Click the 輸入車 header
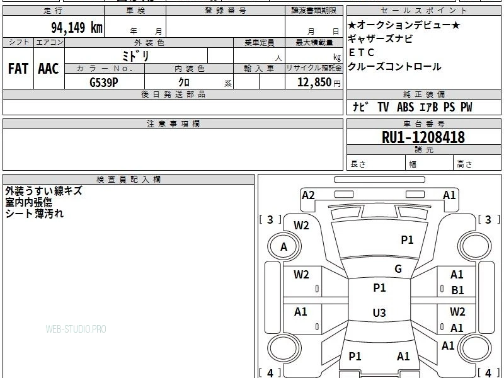Viewport: 504px width, 378px height. 259,68
